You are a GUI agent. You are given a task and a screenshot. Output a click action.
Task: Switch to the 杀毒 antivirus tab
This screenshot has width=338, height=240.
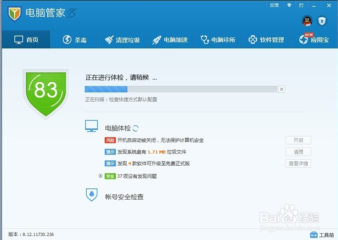point(75,40)
